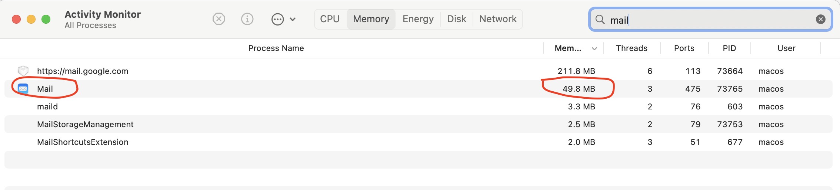840x190 pixels.
Task: Click the shield icon beside mail.google.com
Action: click(x=23, y=71)
